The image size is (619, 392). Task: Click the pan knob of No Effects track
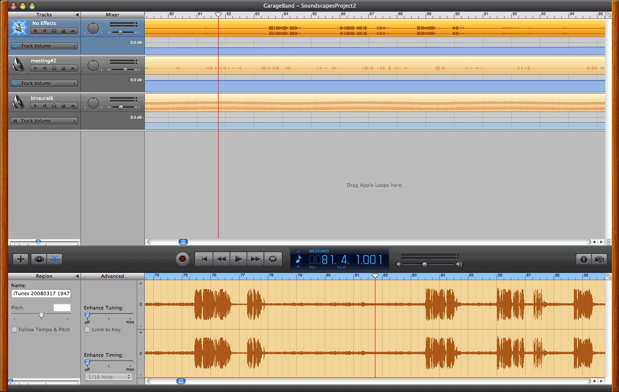[93, 28]
